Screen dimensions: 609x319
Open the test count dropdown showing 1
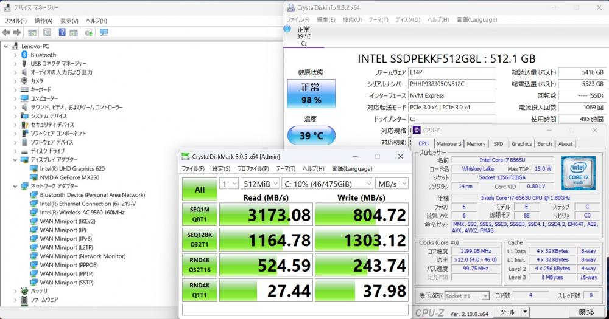tap(229, 184)
